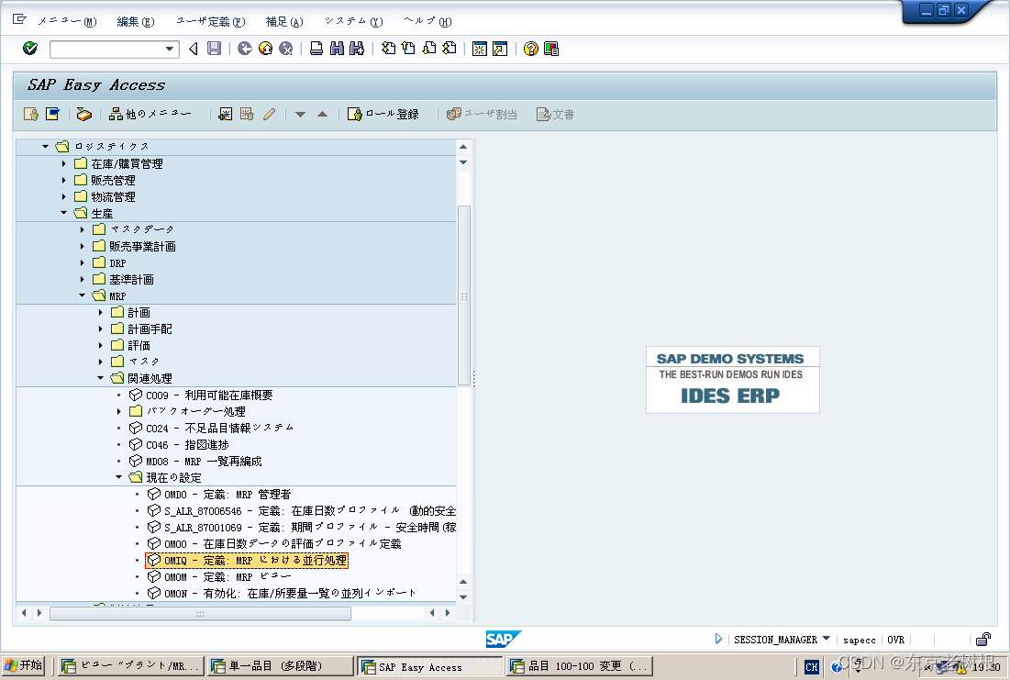Click the Find binoculars icon
Screen dimensions: 1010x680
click(x=337, y=49)
